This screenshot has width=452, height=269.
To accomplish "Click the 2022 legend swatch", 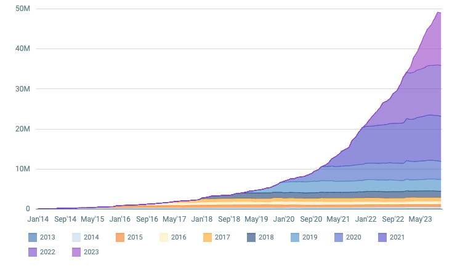I will click(x=33, y=251).
